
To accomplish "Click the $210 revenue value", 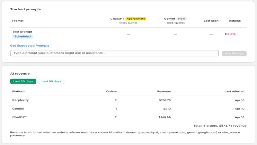I will point(167,109).
